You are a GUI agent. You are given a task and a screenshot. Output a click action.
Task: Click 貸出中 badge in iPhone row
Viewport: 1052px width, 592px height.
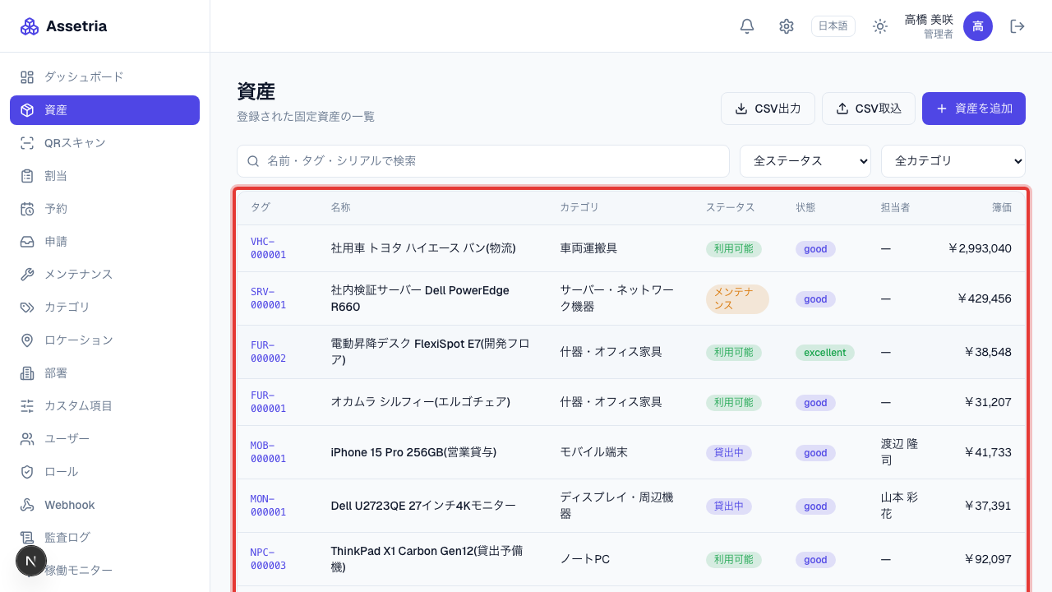(x=728, y=453)
